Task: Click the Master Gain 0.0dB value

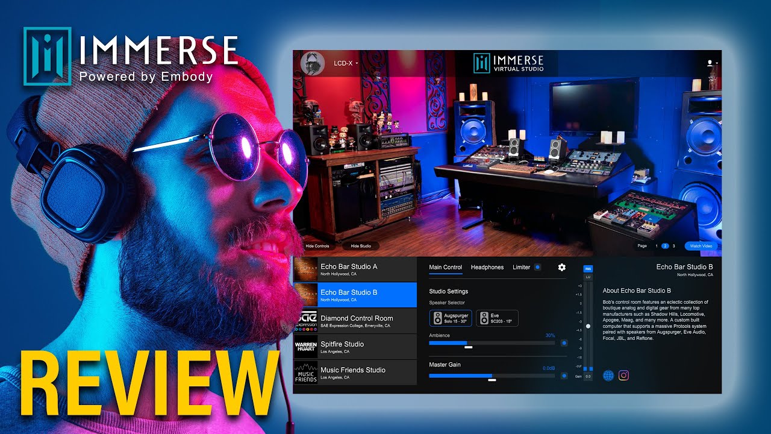Action: (549, 368)
